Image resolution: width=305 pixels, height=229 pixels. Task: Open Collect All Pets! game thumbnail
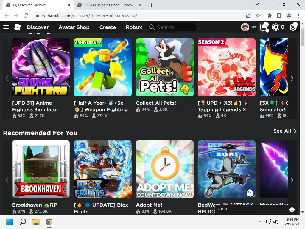[x=164, y=67]
